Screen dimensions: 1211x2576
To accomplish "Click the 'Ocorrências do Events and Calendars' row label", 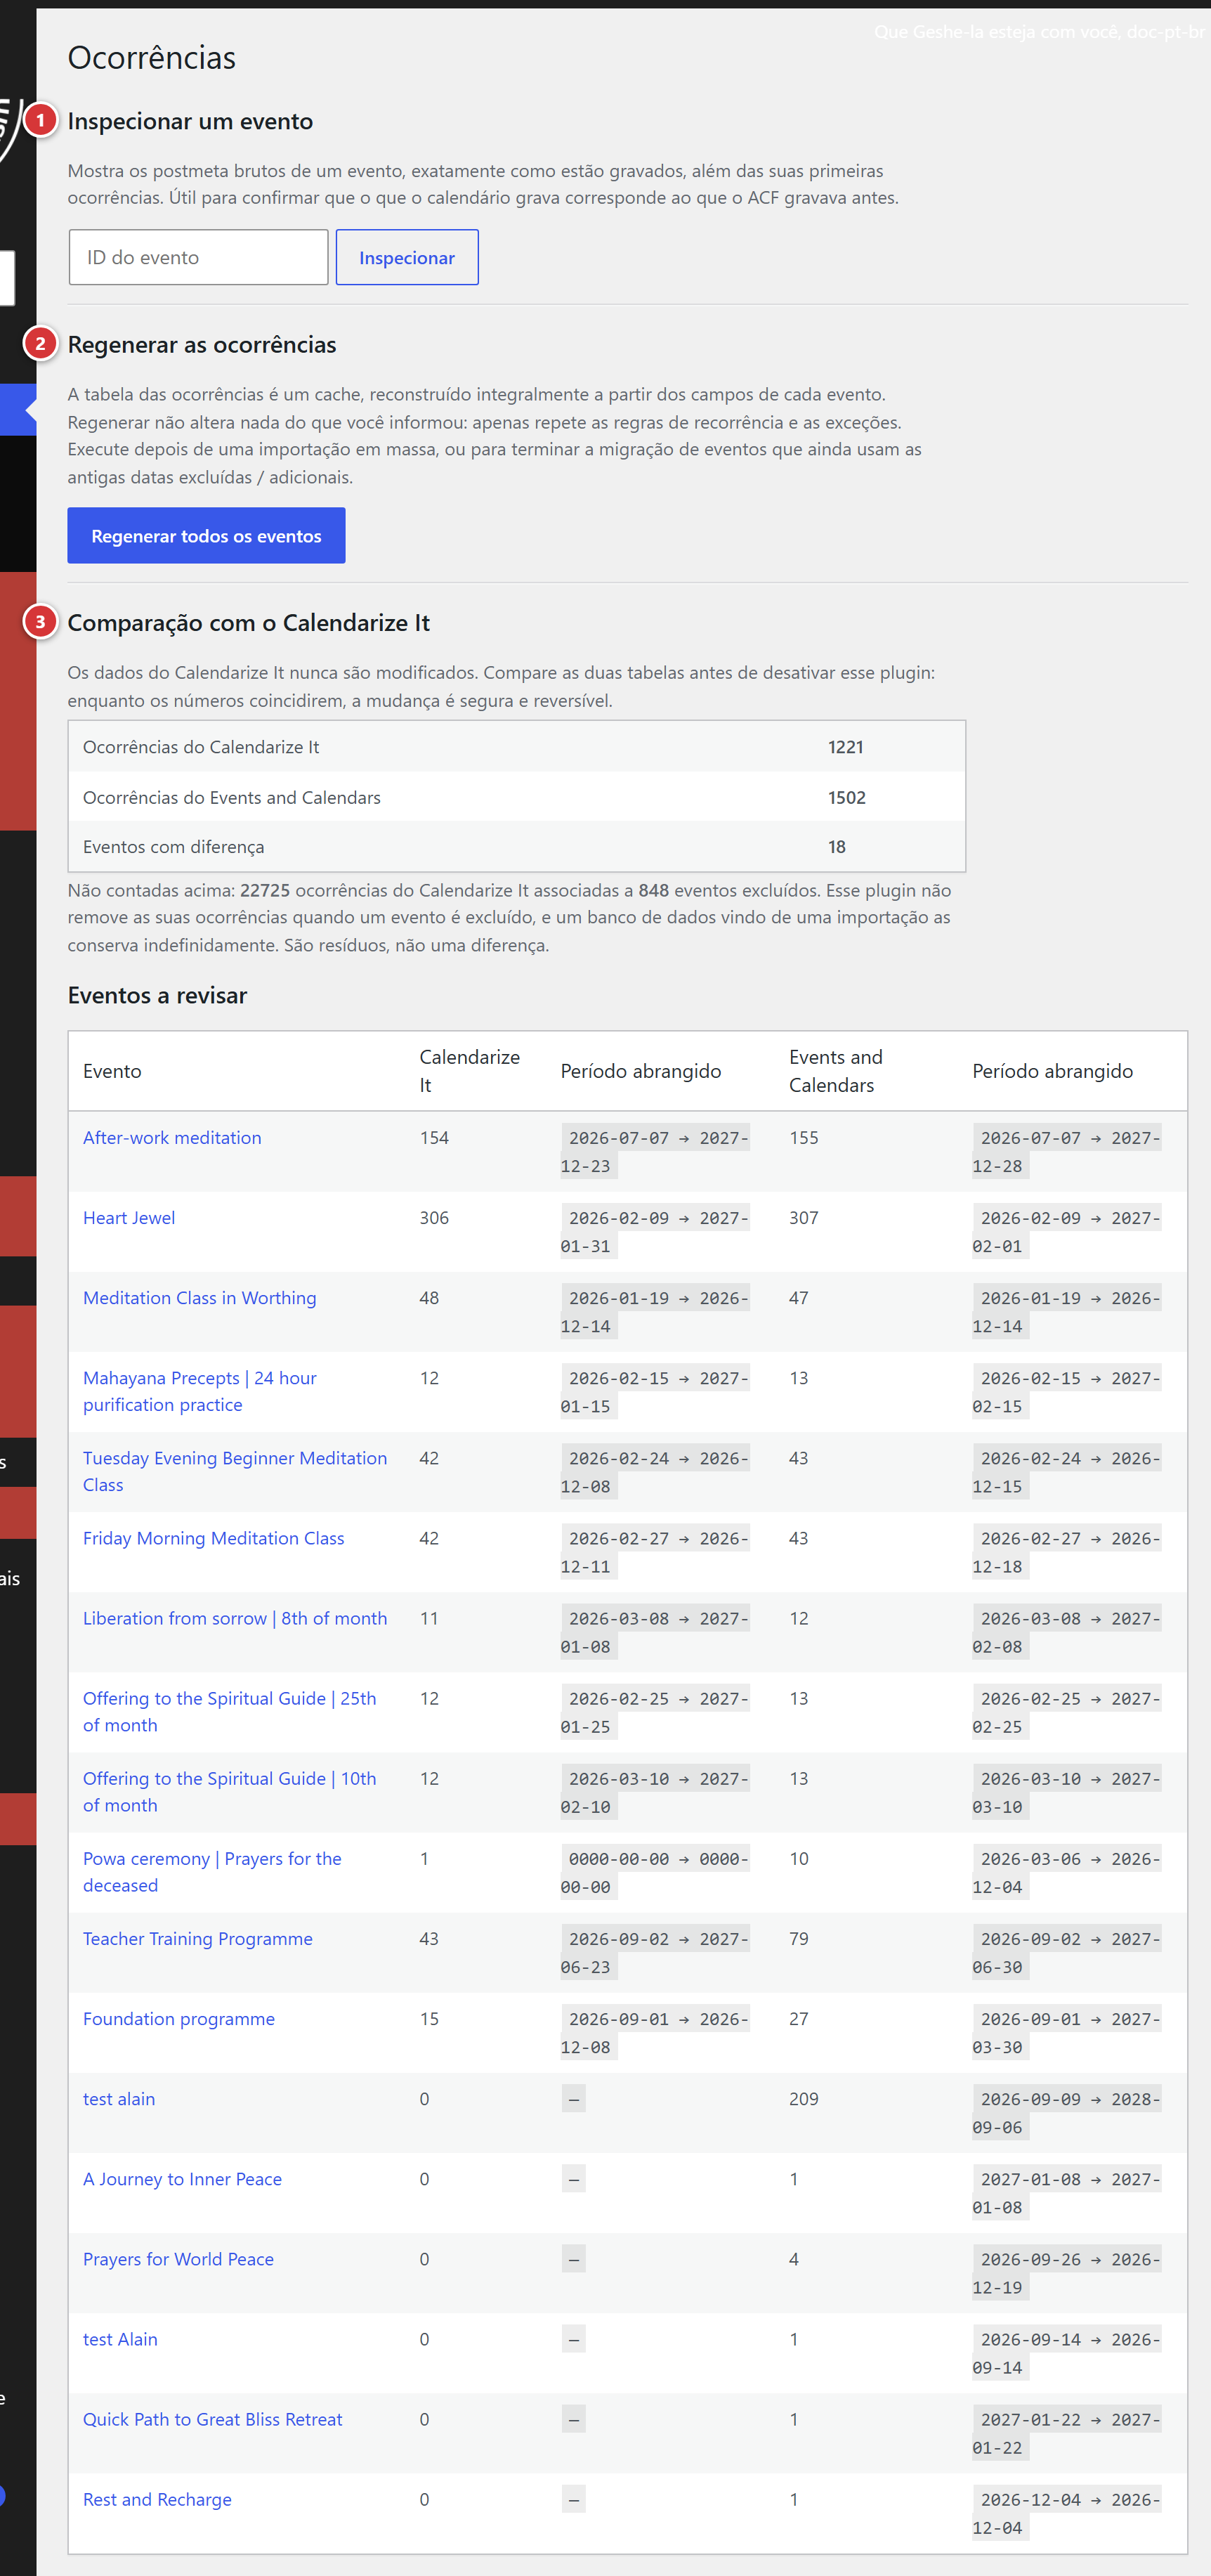I will point(232,797).
